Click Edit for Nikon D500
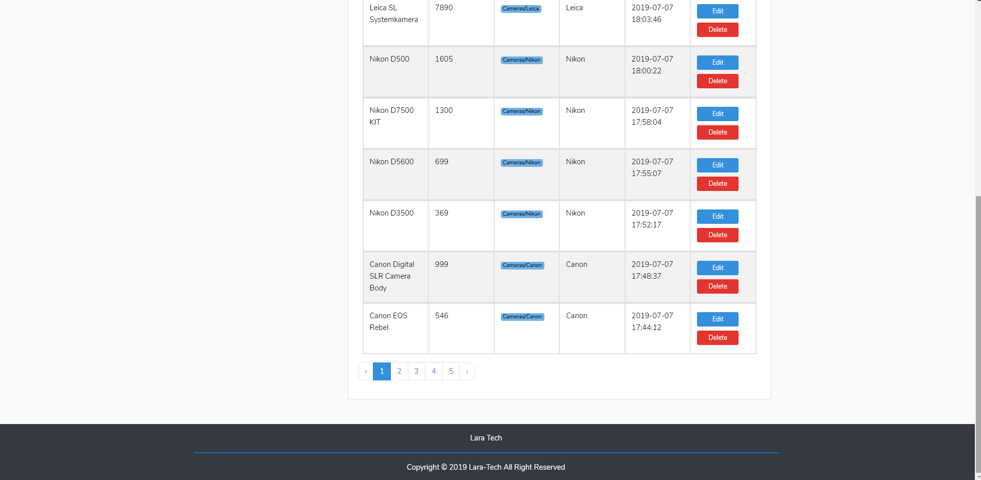Image resolution: width=981 pixels, height=480 pixels. [x=718, y=63]
